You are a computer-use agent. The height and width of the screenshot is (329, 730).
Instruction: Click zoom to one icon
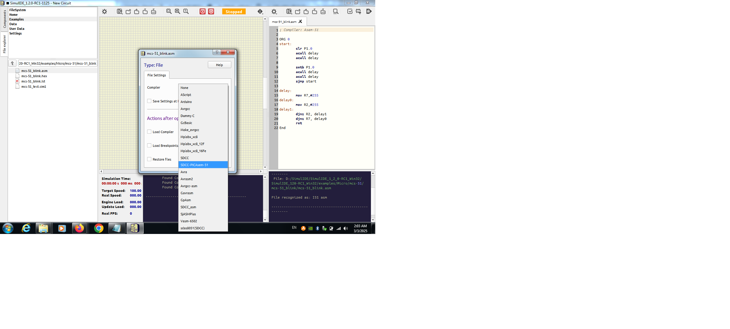pyautogui.click(x=186, y=11)
